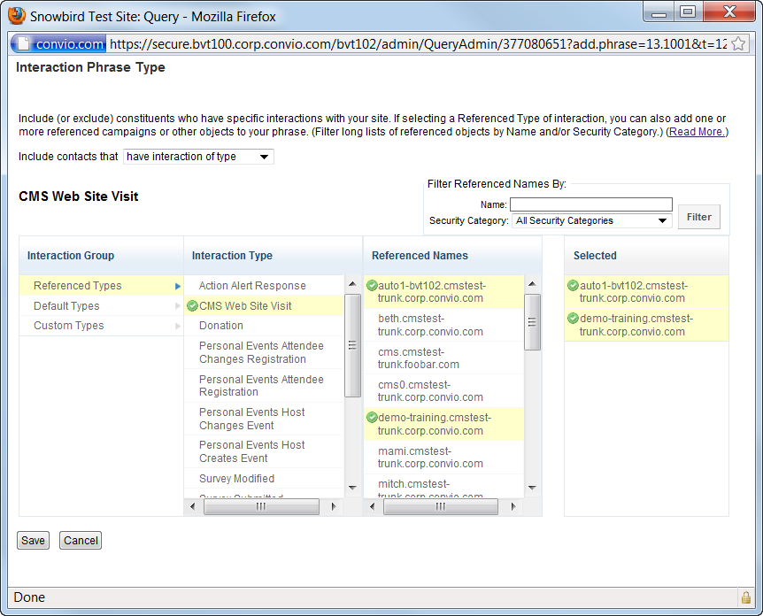Click the padlock icon in status bar
Viewport: 763px width, 616px height.
(745, 597)
